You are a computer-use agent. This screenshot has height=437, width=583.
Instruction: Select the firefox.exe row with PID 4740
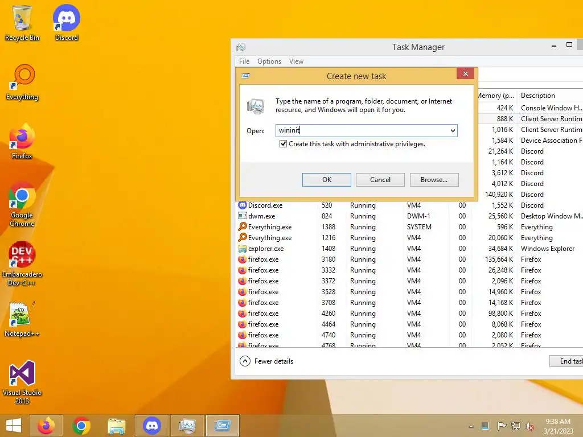coord(409,335)
